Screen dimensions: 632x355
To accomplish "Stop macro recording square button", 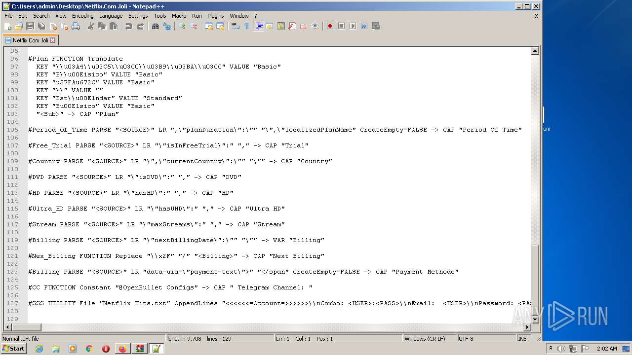I will click(x=341, y=26).
